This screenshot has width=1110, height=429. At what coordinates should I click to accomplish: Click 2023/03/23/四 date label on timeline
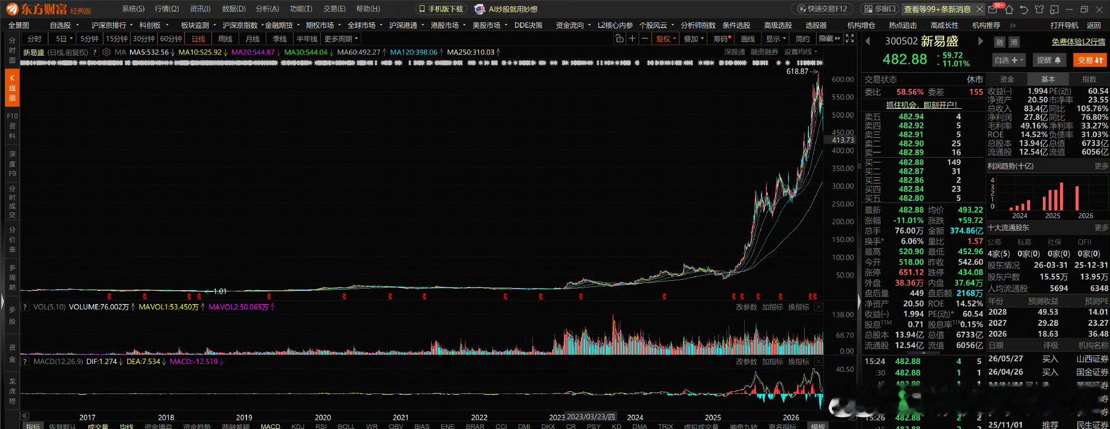[x=591, y=417]
